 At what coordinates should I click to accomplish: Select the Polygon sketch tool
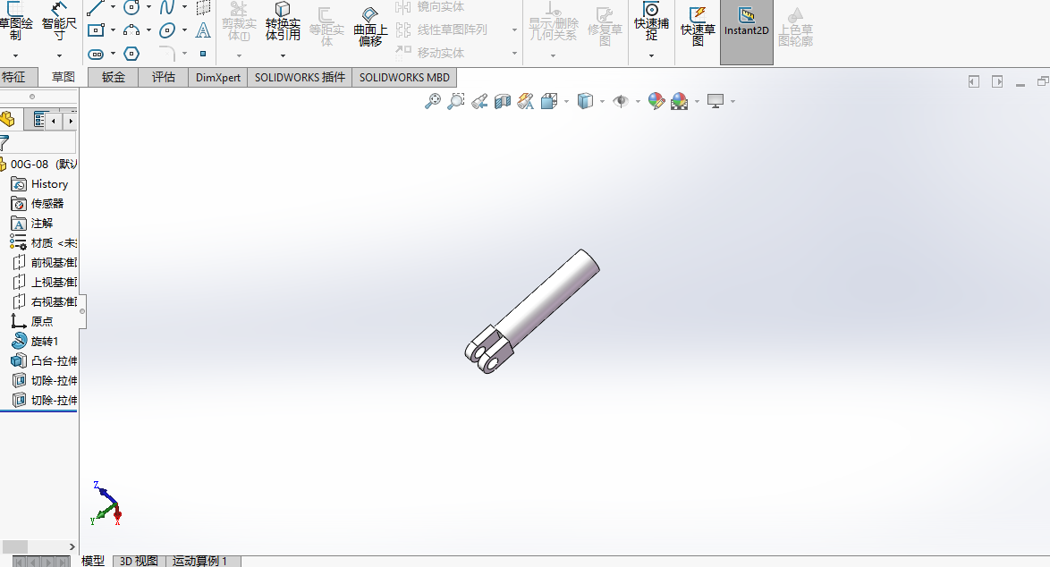[131, 54]
